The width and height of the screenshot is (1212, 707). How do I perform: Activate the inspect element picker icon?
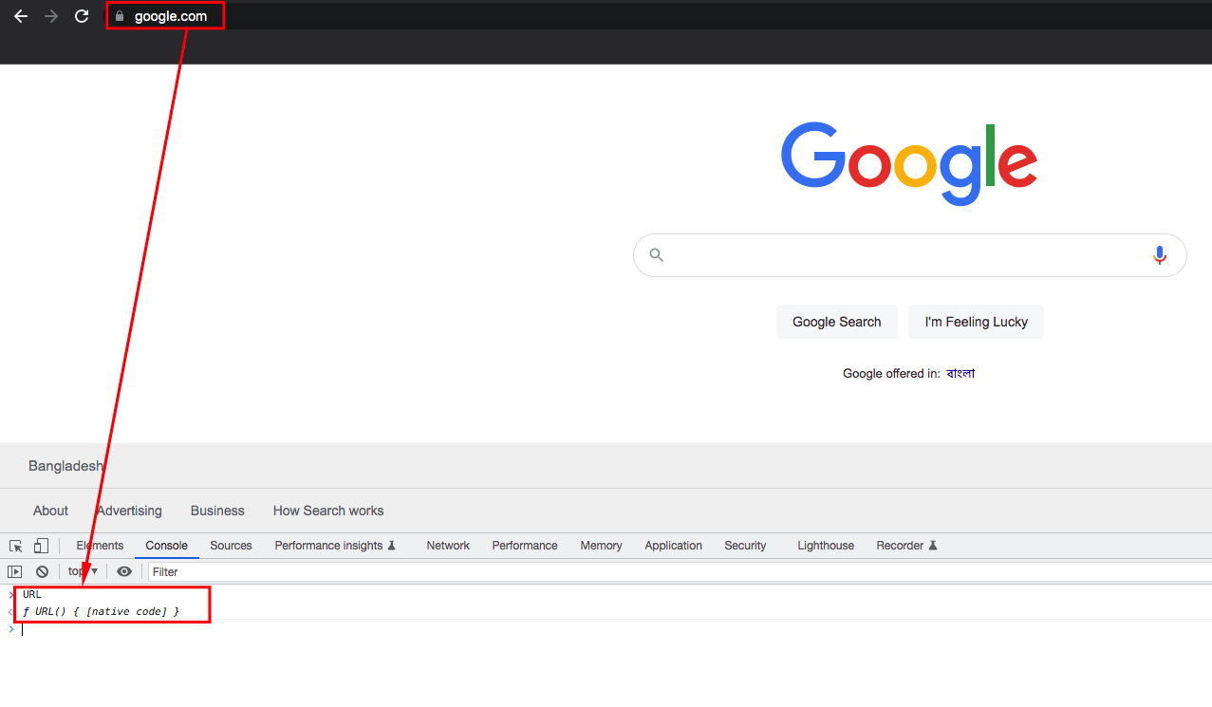(15, 546)
